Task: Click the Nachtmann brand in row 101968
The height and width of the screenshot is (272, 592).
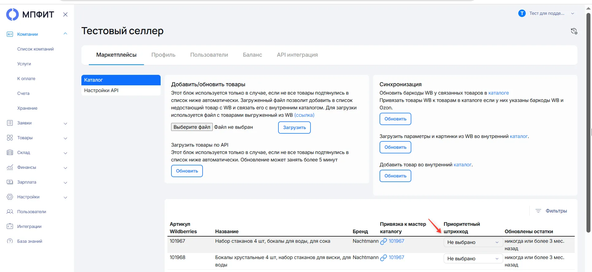Action: 365,257
